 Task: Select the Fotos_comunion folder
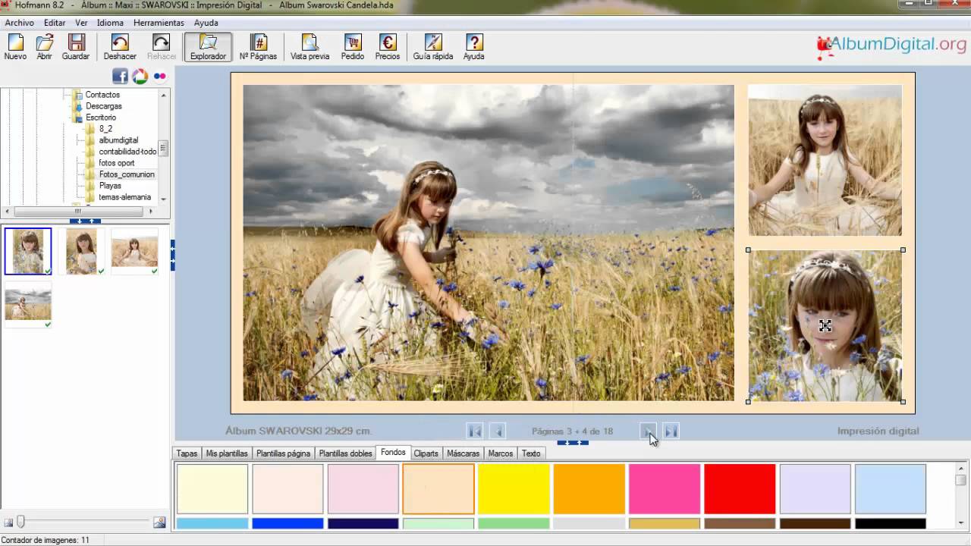click(127, 174)
